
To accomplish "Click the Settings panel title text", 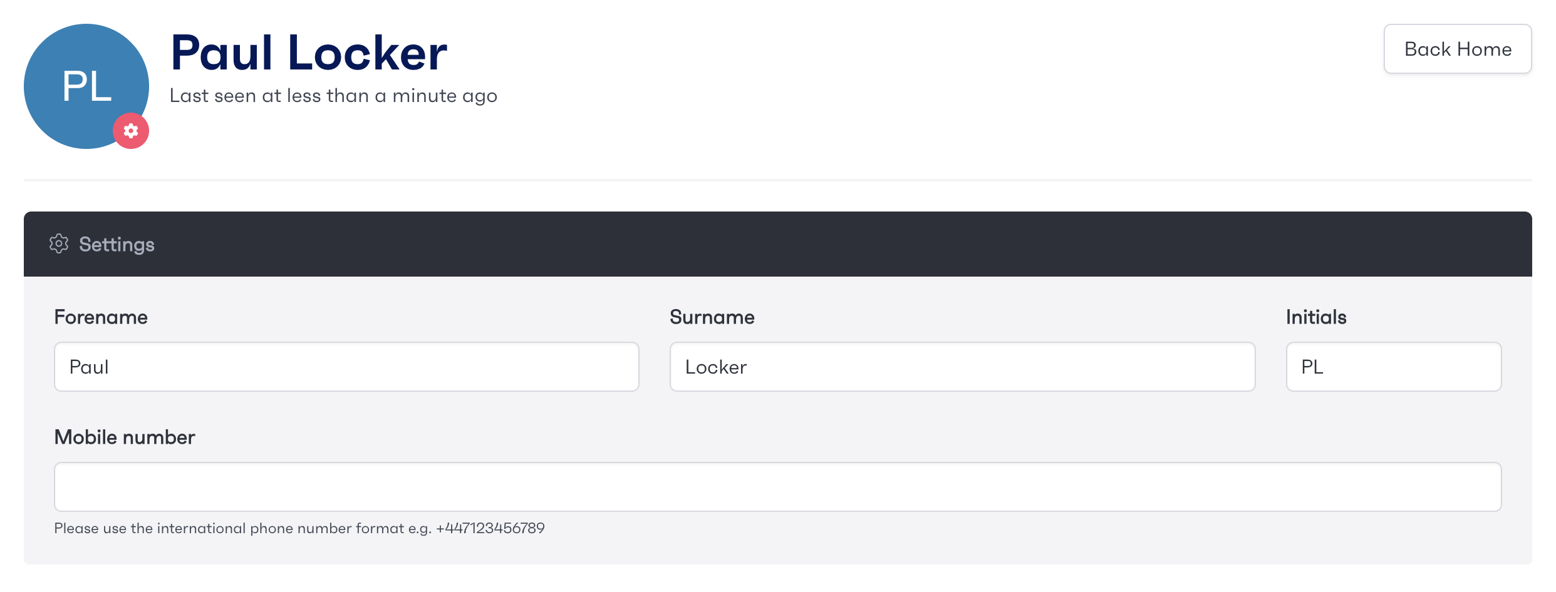I will click(117, 244).
